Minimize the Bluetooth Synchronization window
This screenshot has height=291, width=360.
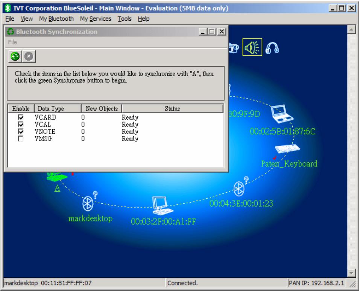point(203,32)
